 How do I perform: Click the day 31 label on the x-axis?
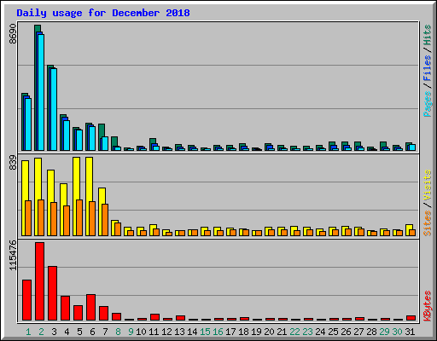click(x=410, y=332)
